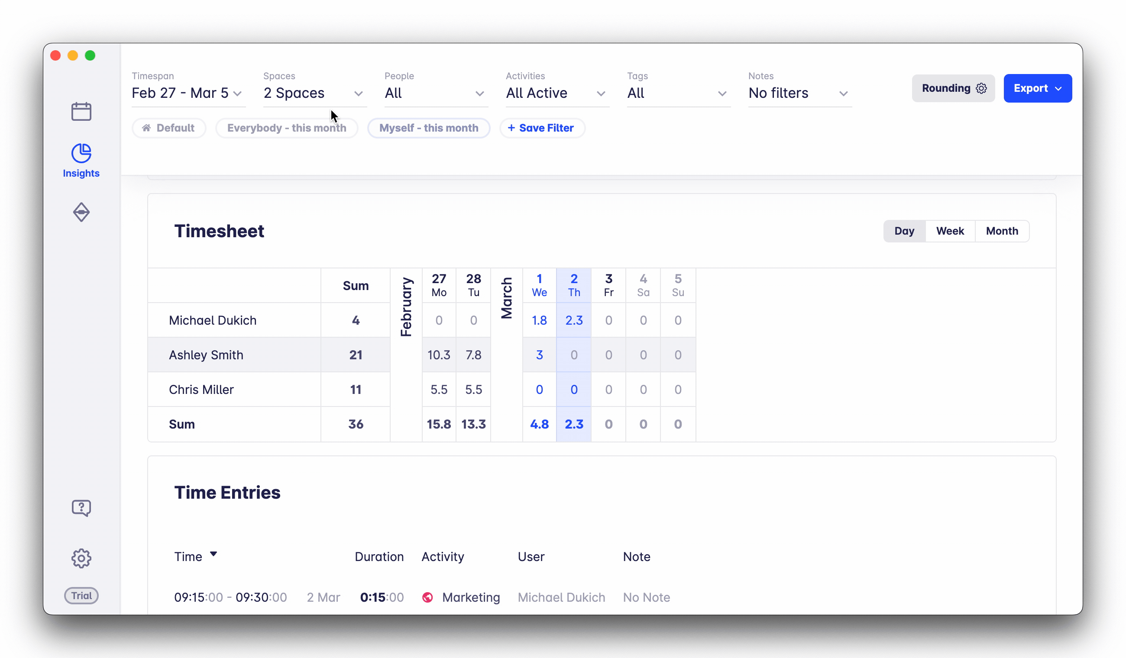This screenshot has height=658, width=1126.
Task: Open the calendar view in sidebar
Action: click(x=81, y=111)
